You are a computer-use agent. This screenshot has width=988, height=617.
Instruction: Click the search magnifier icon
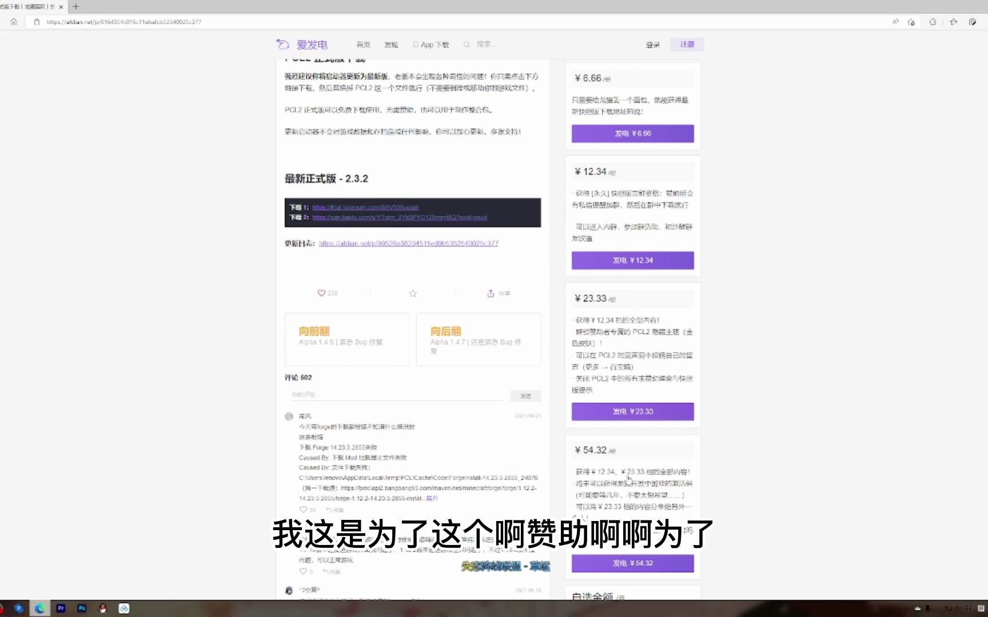pyautogui.click(x=467, y=45)
